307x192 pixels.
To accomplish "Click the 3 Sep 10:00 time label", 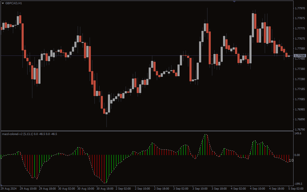I will pos(201,189).
